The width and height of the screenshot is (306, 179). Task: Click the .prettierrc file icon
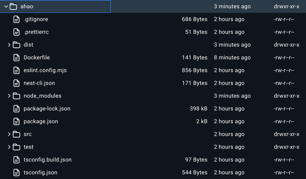point(16,32)
